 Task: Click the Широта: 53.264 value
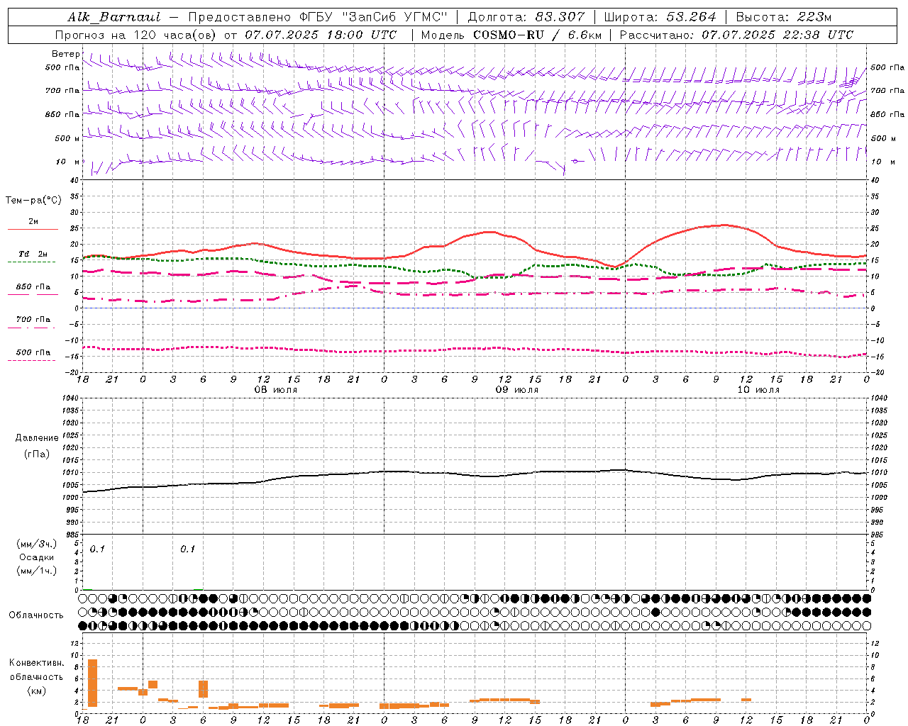point(660,17)
